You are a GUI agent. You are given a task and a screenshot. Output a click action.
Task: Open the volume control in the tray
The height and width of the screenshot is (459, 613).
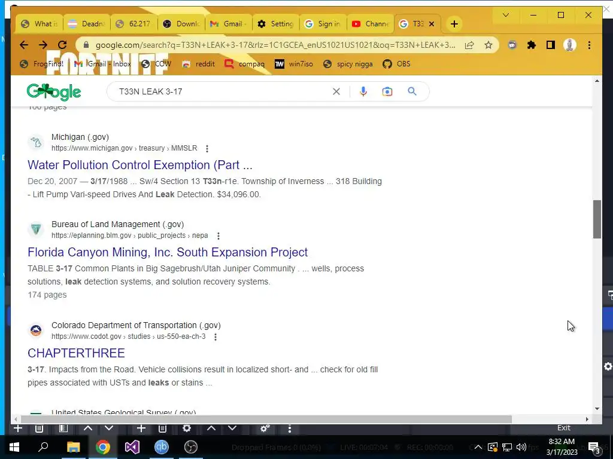tap(521, 447)
